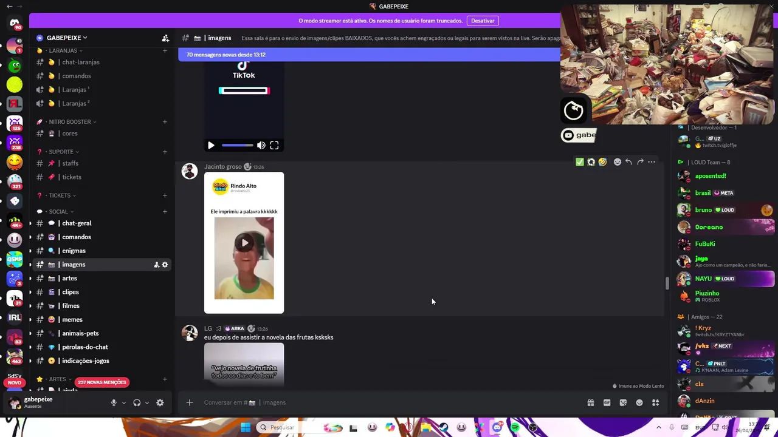The width and height of the screenshot is (778, 437).
Task: Play the Rindo Alto video clip
Action: 244,243
